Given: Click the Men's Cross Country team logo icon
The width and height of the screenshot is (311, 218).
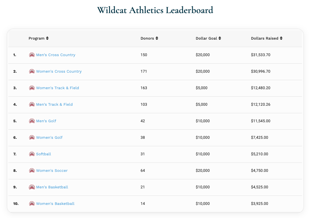Looking at the screenshot, I should point(32,55).
